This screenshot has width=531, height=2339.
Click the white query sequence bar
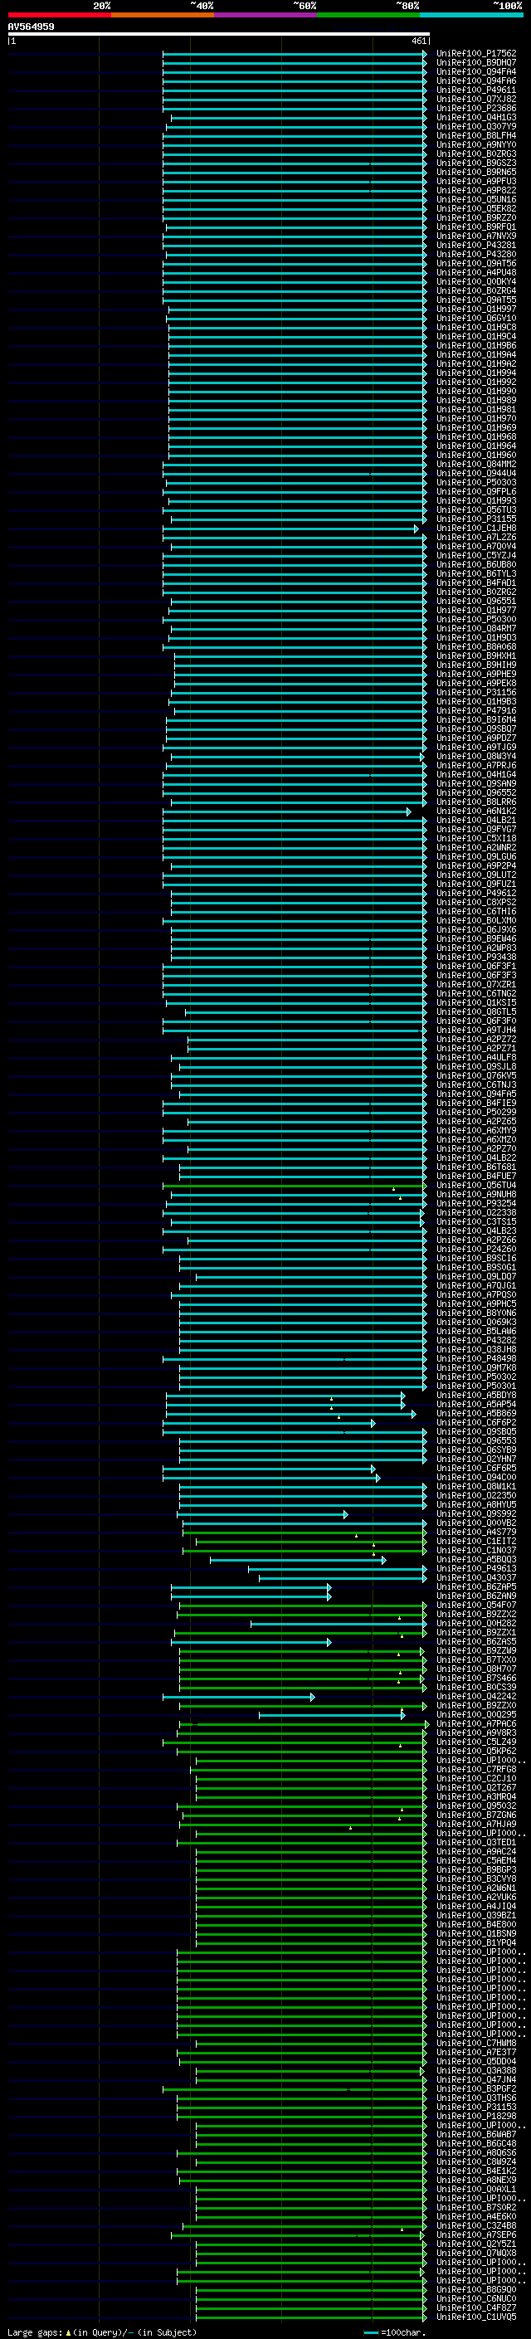pos(219,33)
